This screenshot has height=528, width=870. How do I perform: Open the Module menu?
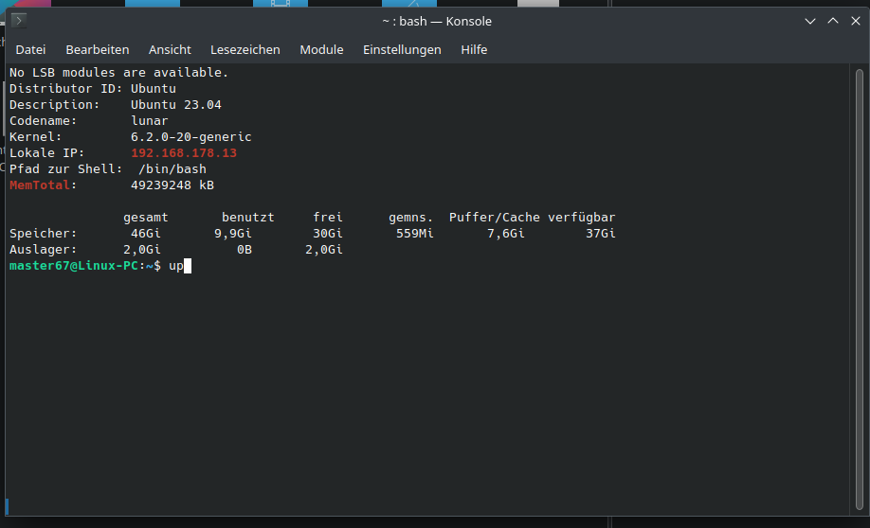(x=321, y=50)
